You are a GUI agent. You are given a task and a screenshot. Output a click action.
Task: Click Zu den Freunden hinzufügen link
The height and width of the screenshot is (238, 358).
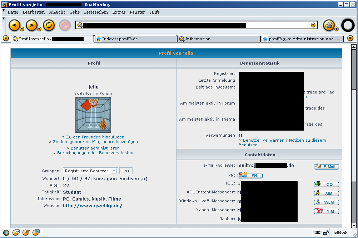[95, 137]
